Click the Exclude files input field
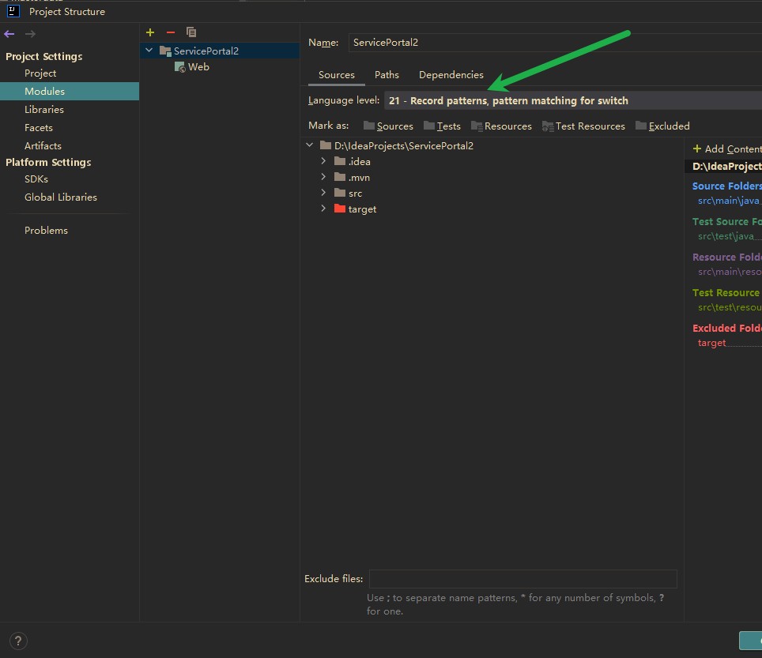Image resolution: width=762 pixels, height=658 pixels. point(522,579)
